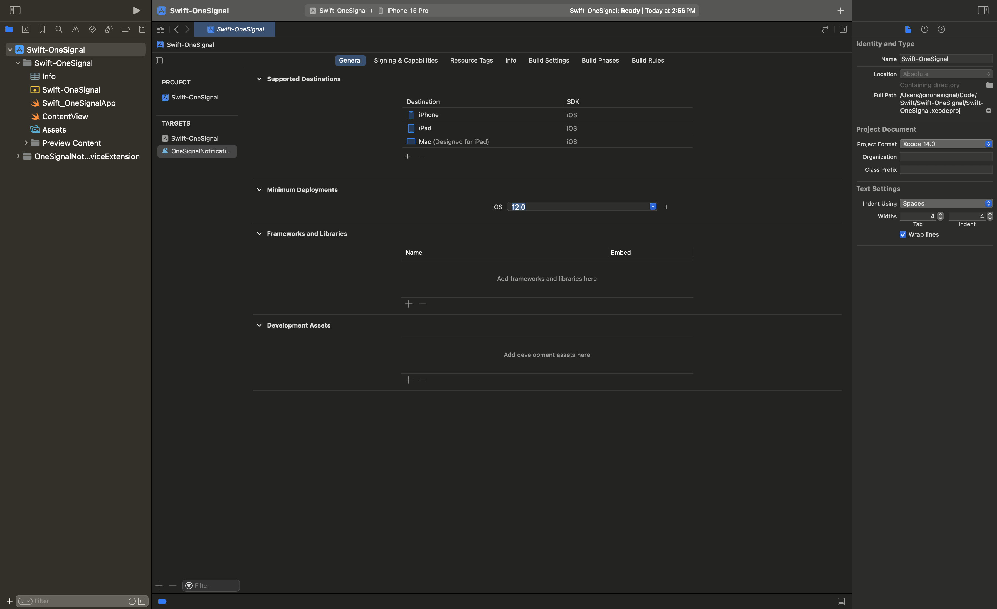997x609 pixels.
Task: Open the Issue navigator warning icon
Action: point(76,29)
